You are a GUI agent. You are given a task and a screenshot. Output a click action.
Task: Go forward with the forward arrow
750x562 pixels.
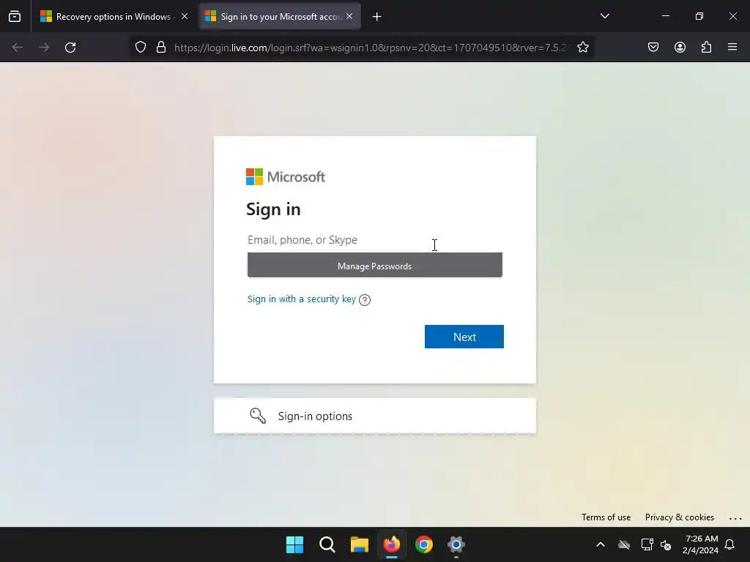point(44,48)
